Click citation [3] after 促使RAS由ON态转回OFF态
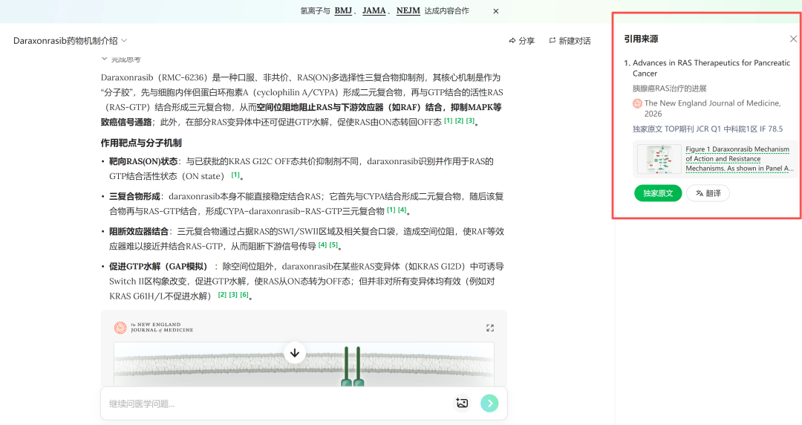This screenshot has height=425, width=802. coord(470,121)
